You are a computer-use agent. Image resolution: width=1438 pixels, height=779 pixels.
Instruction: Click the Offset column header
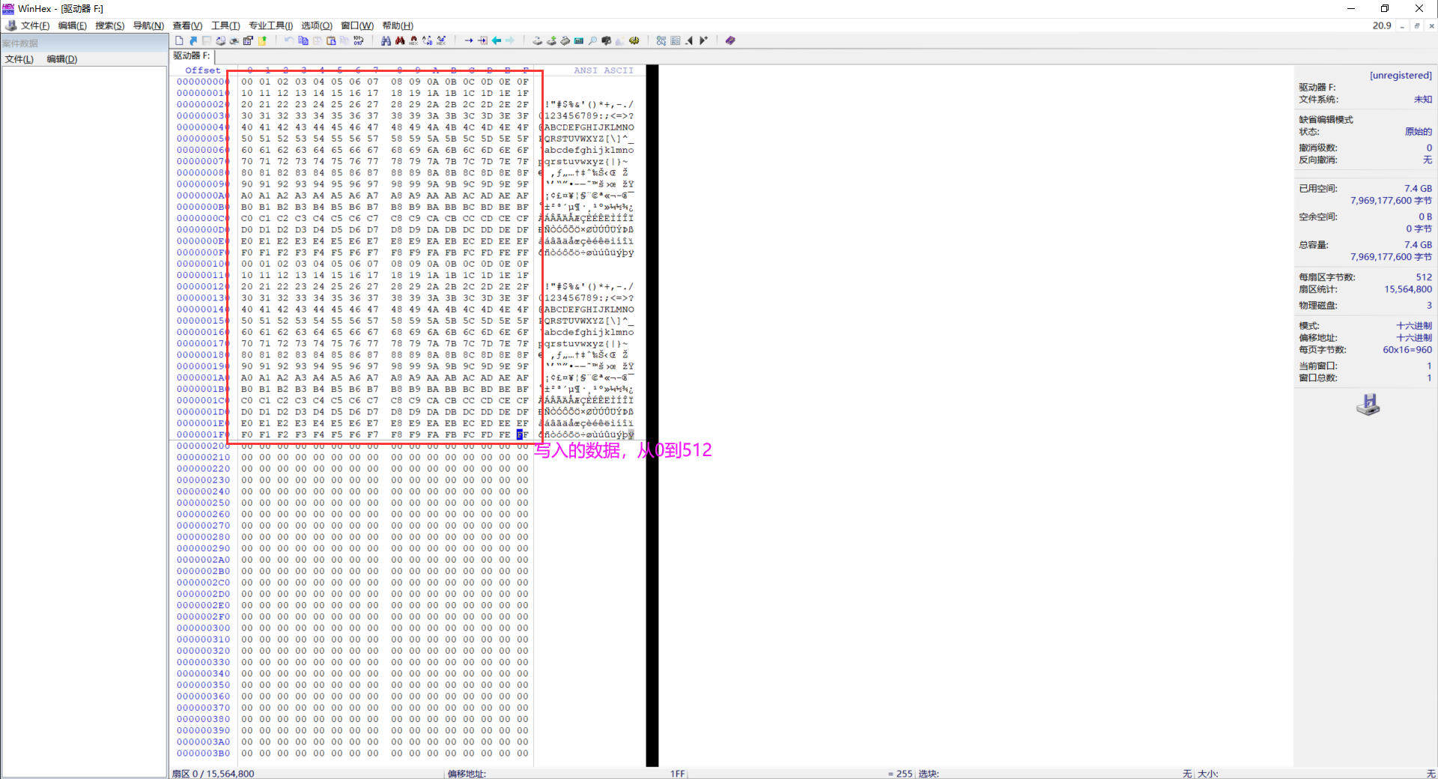tap(203, 70)
